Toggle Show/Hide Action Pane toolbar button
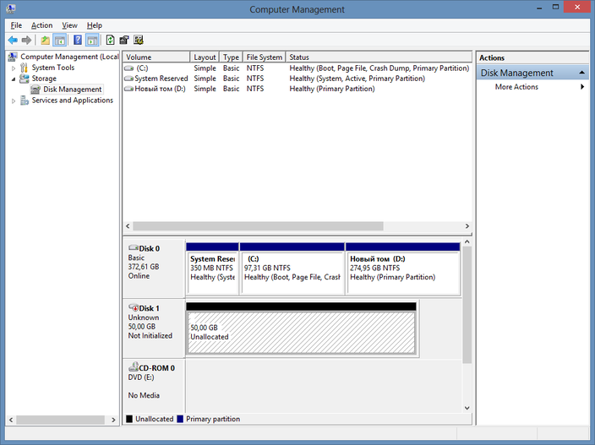This screenshot has width=595, height=445. pos(92,40)
